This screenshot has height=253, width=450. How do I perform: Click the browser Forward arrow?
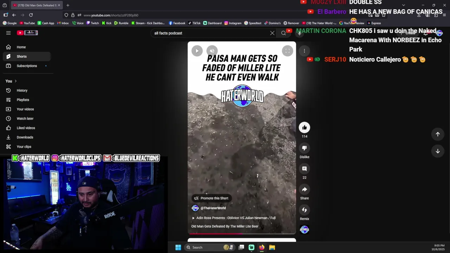coord(22,15)
